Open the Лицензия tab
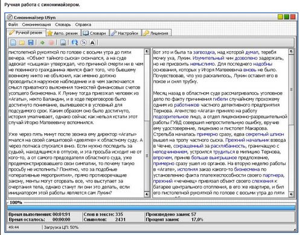 tap(156, 33)
